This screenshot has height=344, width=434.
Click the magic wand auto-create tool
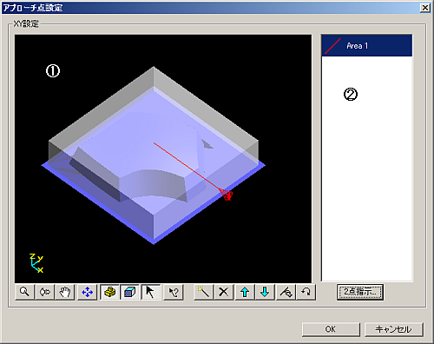pos(203,292)
